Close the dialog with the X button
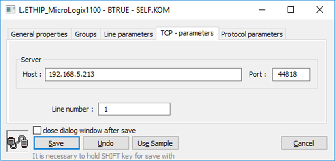Viewport: 335px width, 161px height. coord(320,10)
